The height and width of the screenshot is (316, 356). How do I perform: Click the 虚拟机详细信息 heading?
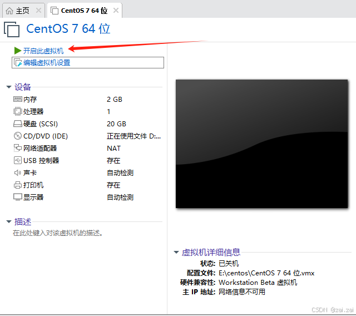pos(211,252)
